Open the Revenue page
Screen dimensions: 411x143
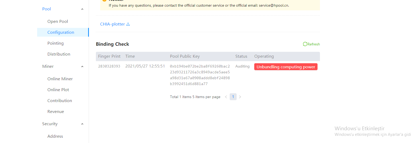click(x=56, y=112)
